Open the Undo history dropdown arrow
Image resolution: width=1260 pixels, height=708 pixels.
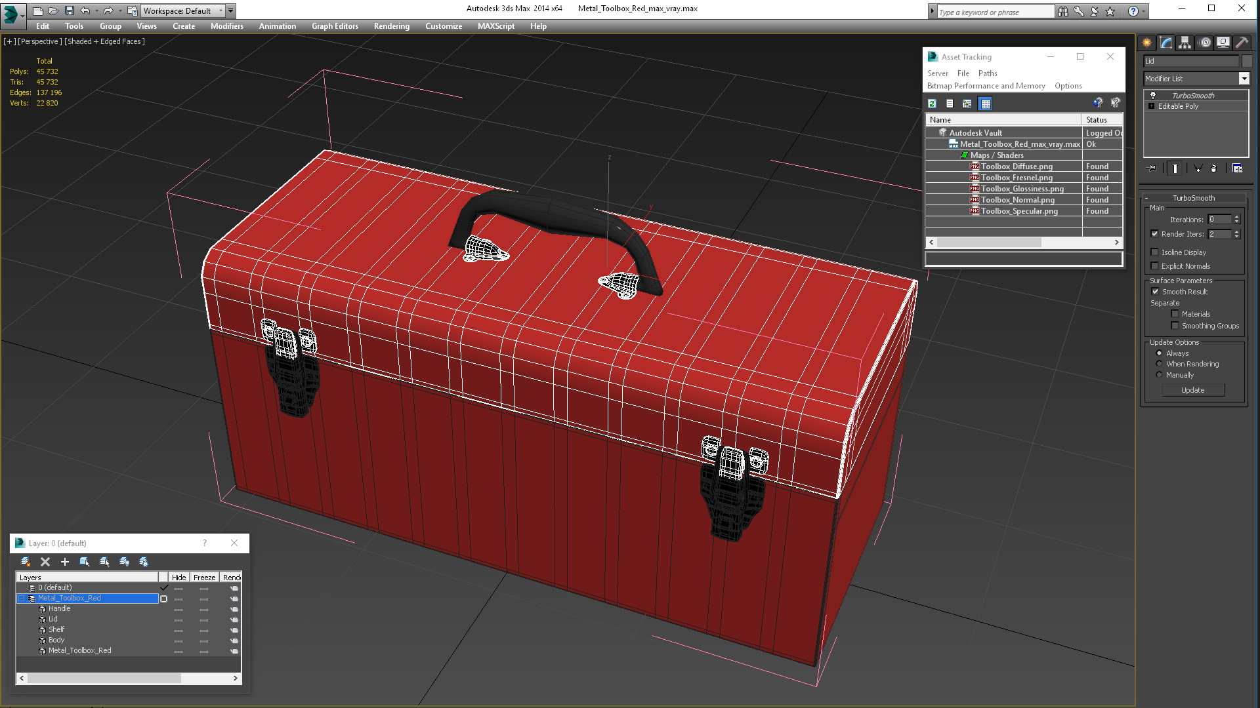coord(96,10)
